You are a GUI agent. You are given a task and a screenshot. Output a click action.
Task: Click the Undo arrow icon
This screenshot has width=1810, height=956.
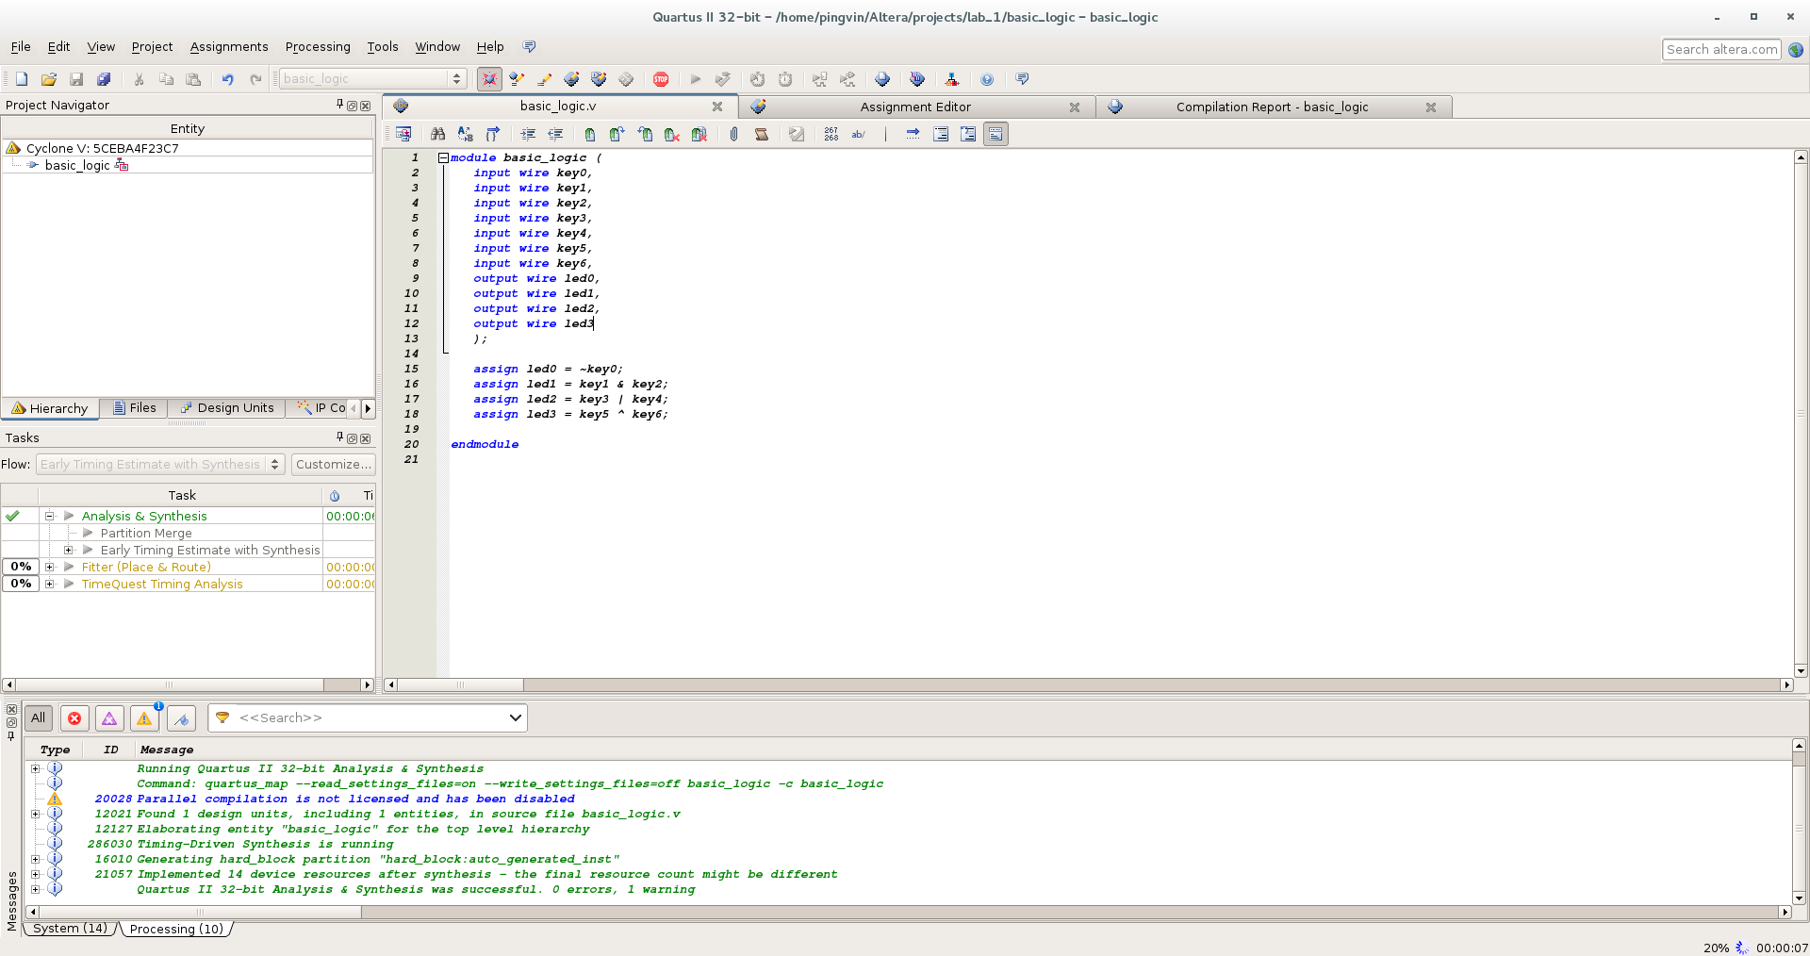(227, 79)
